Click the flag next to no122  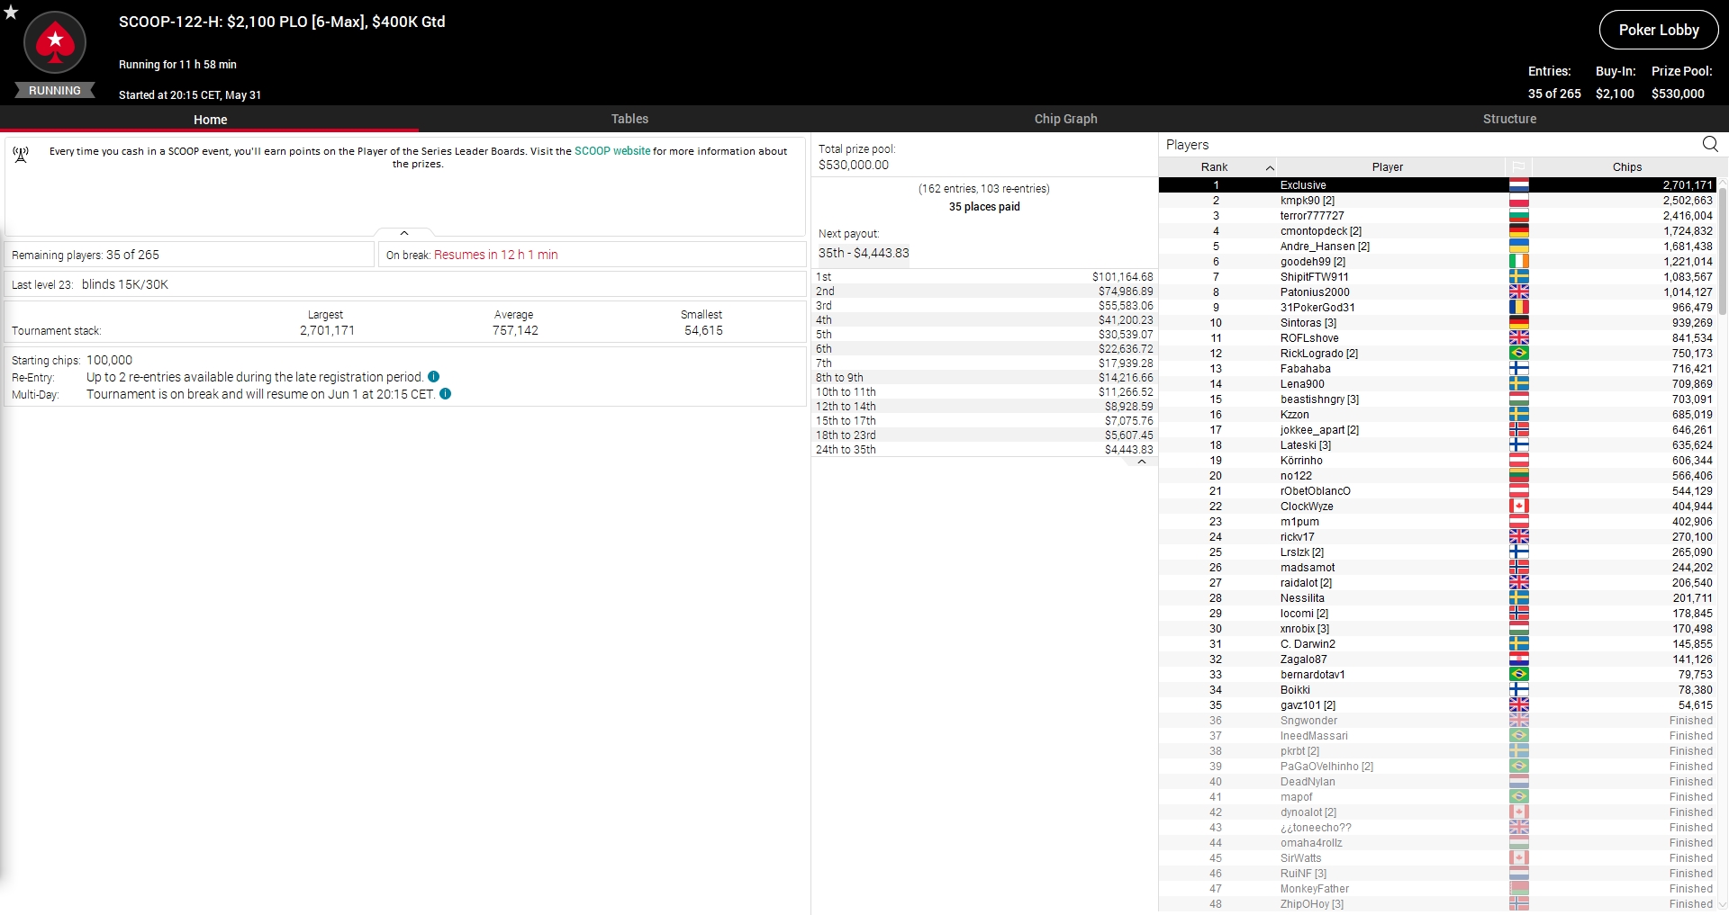click(1518, 476)
